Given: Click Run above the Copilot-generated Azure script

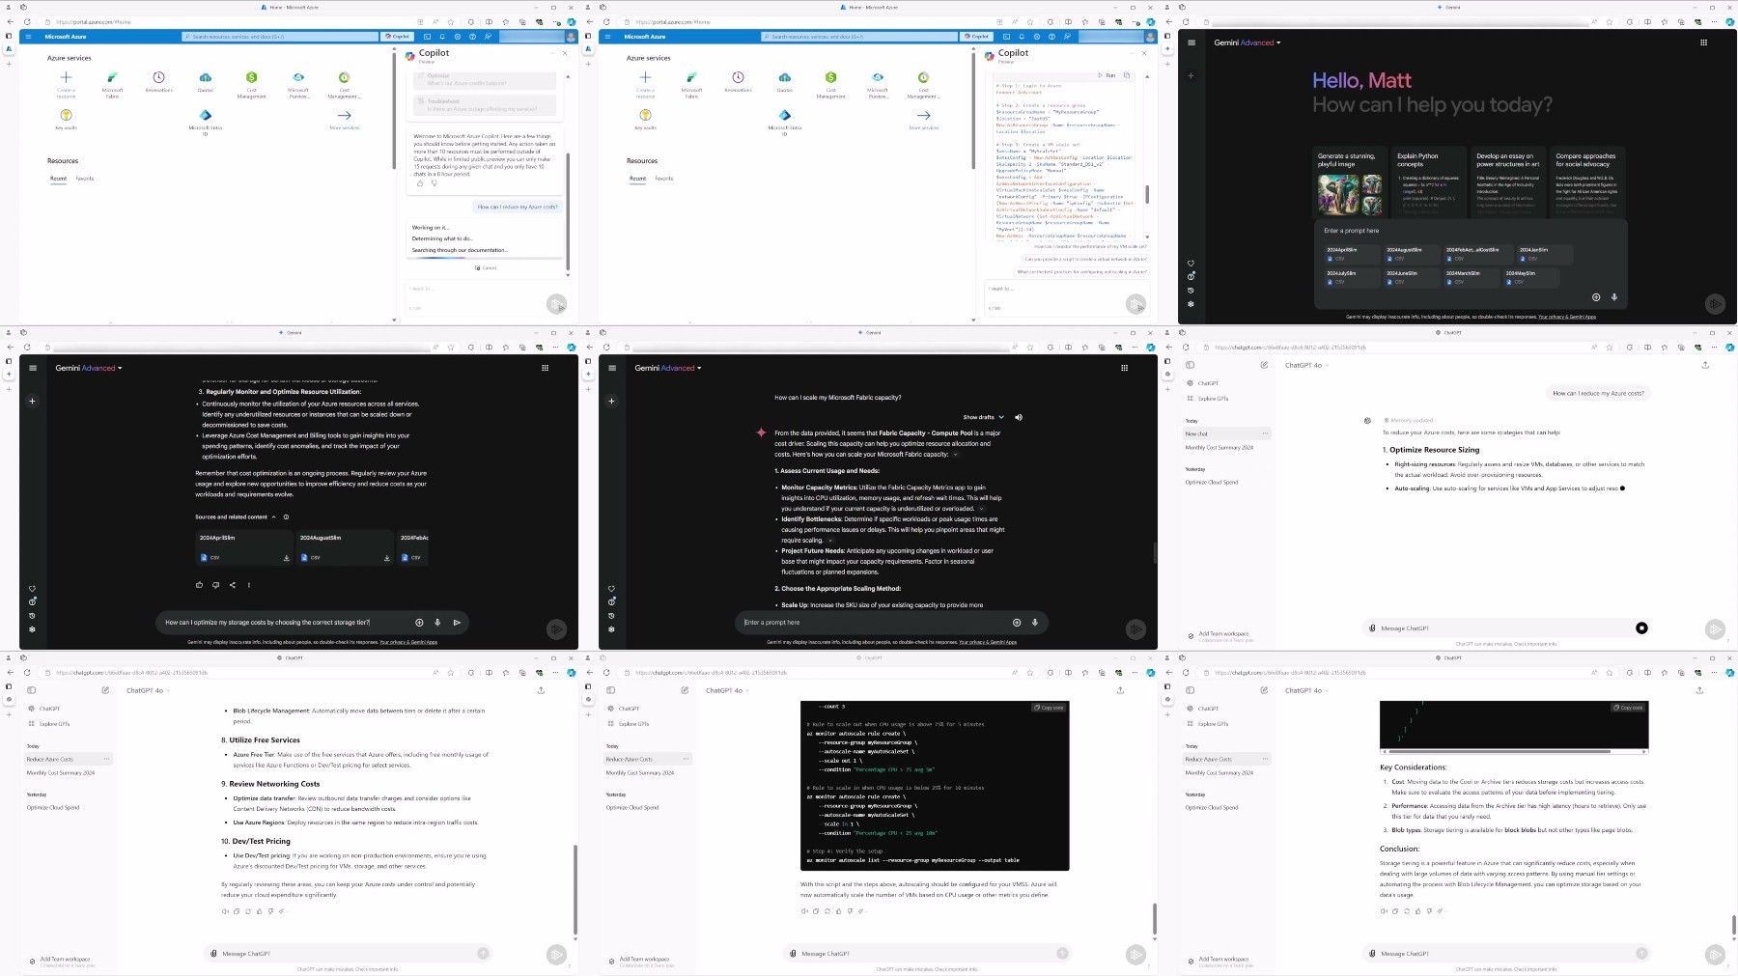Looking at the screenshot, I should pos(1107,74).
